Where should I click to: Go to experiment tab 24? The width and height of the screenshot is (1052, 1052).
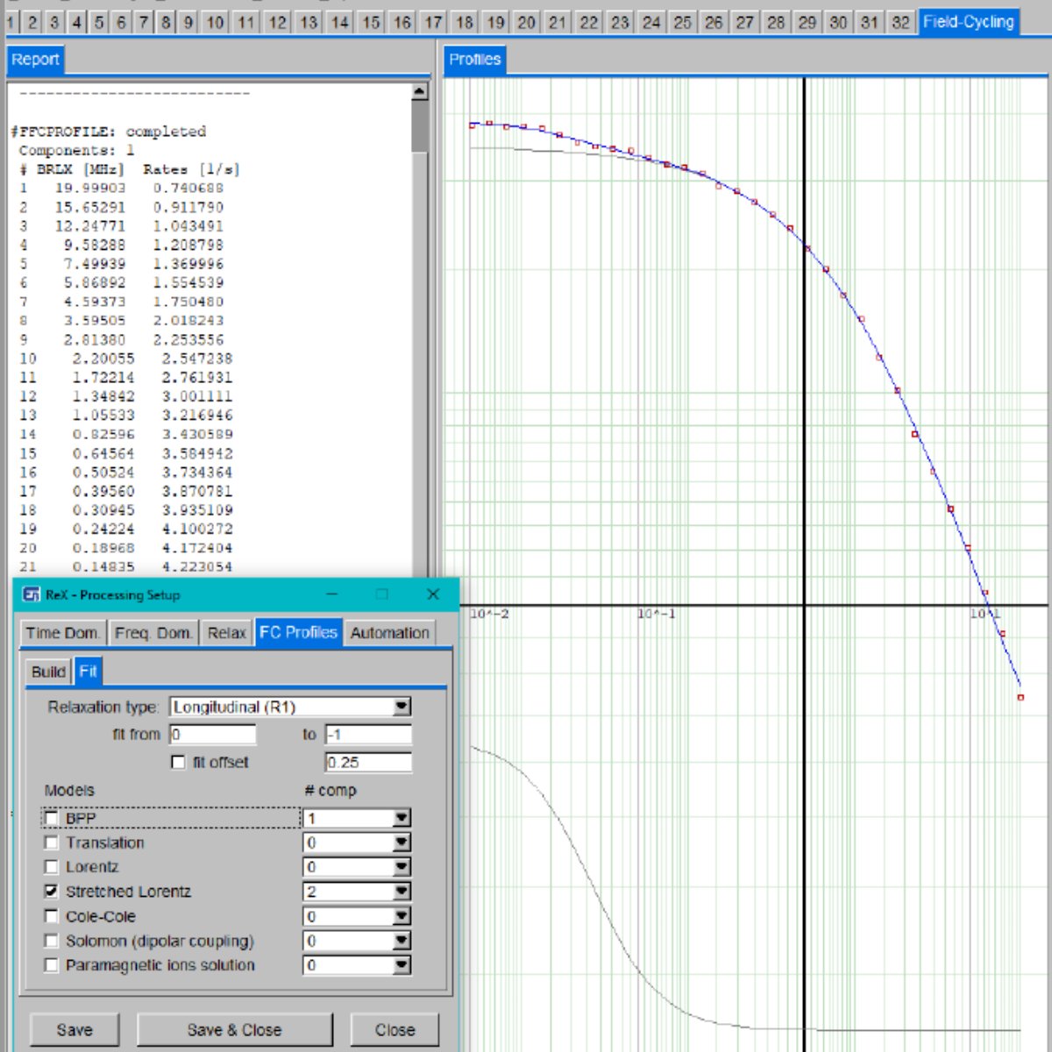651,22
